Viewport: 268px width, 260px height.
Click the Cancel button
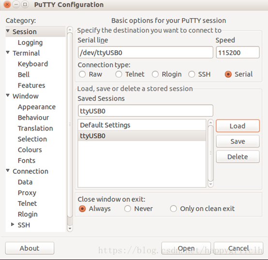point(238,248)
